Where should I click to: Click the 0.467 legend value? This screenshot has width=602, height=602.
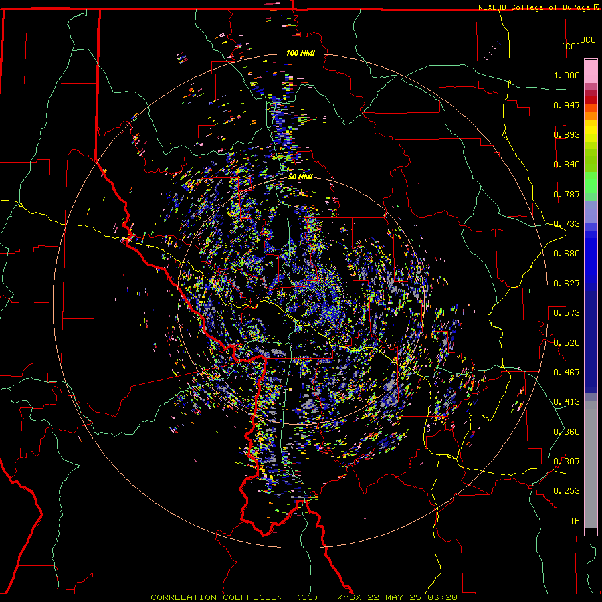pyautogui.click(x=567, y=373)
